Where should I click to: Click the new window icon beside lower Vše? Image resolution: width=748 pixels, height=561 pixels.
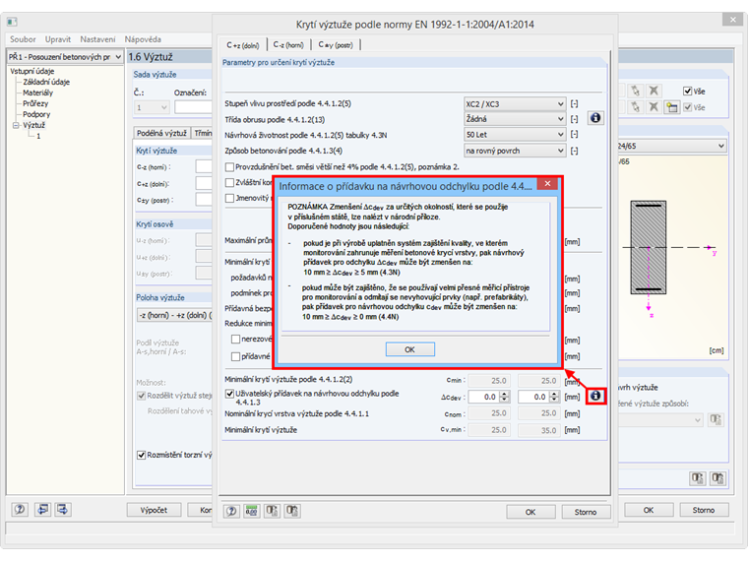pyautogui.click(x=672, y=107)
